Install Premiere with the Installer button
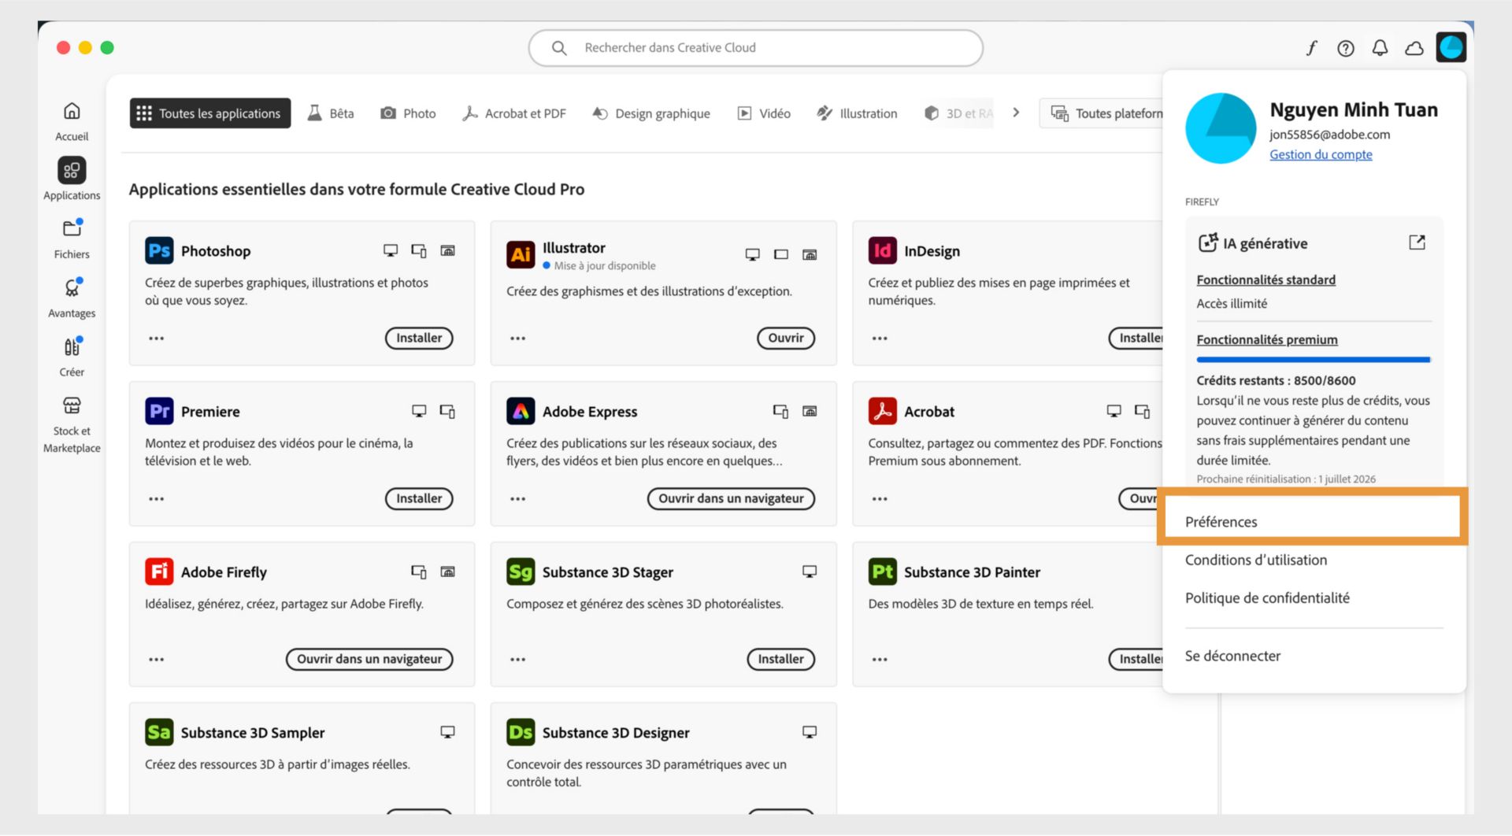 419,498
